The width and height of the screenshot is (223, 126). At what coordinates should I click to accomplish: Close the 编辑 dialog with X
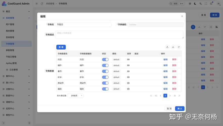(182, 16)
